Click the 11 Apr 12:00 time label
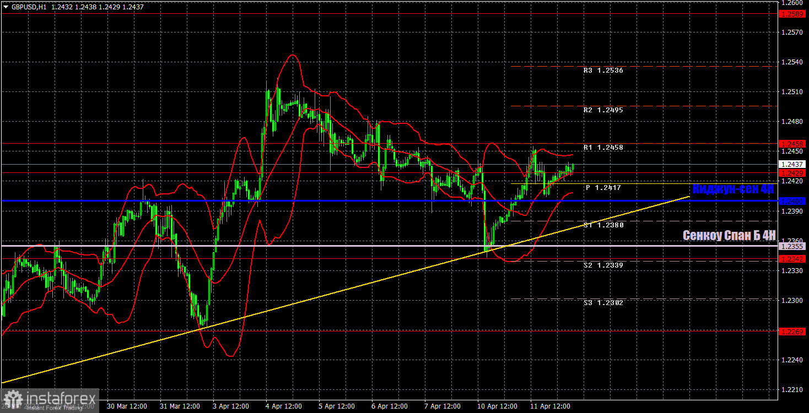The height and width of the screenshot is (413, 809). point(549,406)
